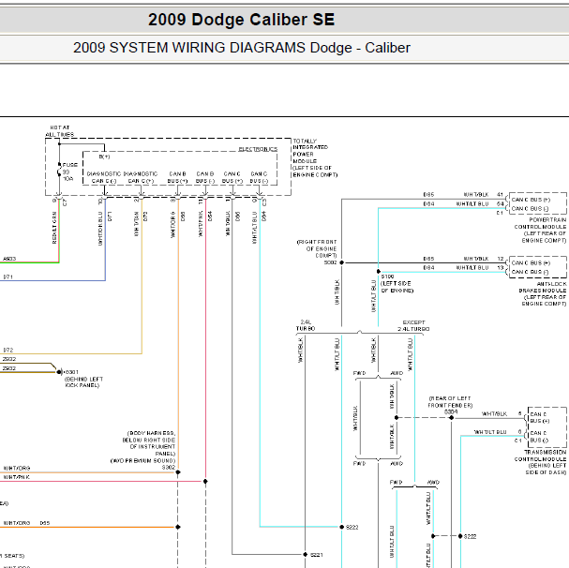Viewport: 569px width, 568px height.
Task: Click the "S100 (LEFT SIDE OF ENGINE)" label
Action: pyautogui.click(x=397, y=283)
